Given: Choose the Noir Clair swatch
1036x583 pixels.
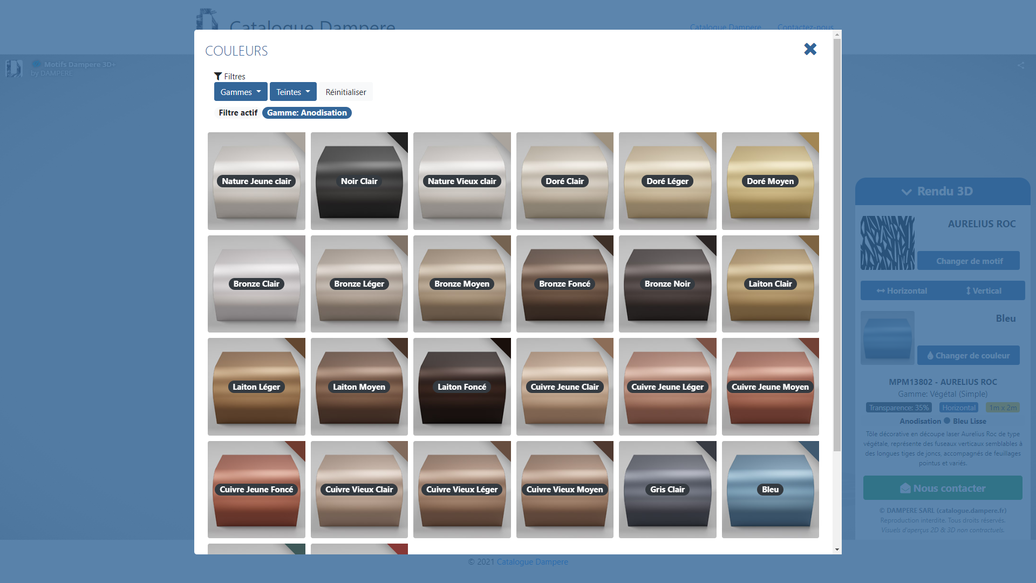Looking at the screenshot, I should pos(359,181).
